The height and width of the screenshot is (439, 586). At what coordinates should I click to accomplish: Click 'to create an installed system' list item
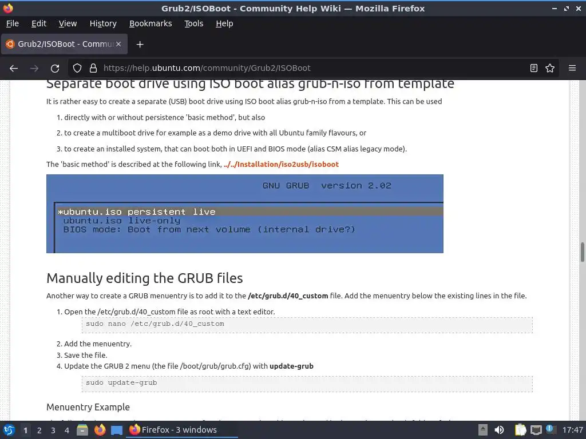[x=232, y=149]
